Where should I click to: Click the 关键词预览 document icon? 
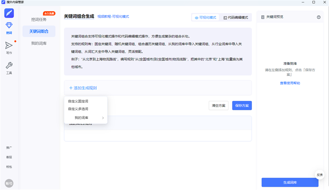[x=263, y=17]
